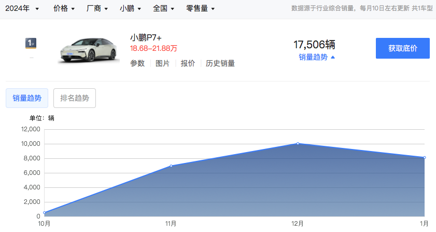Open the 小鹏P7+ car thumbnail image

(x=86, y=50)
